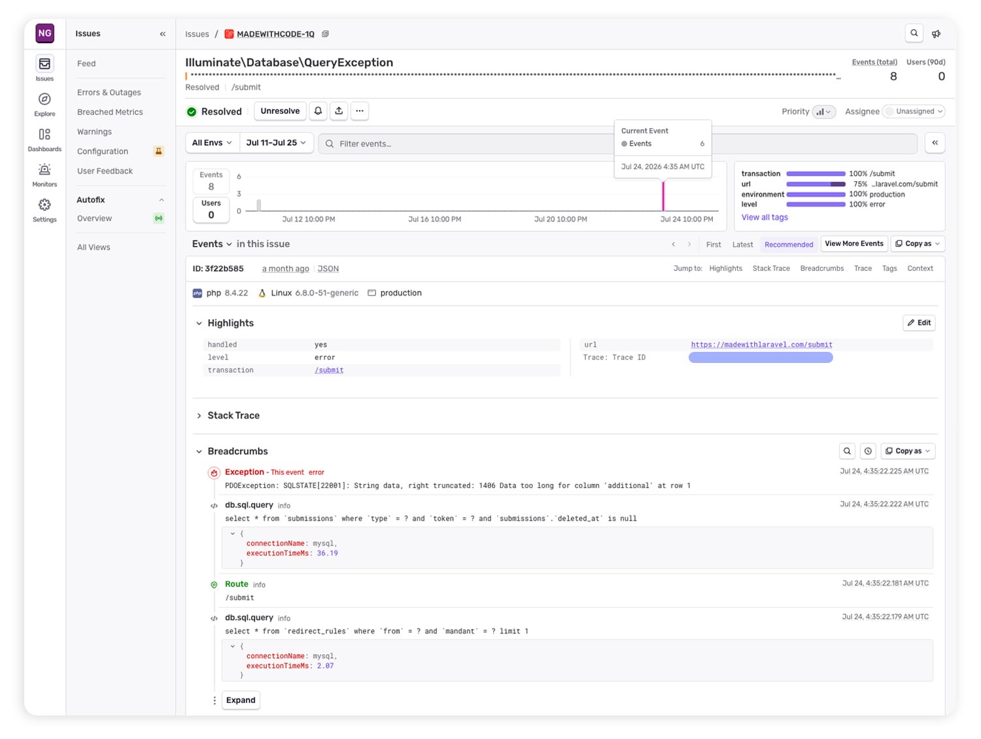Open the Priority dropdown

(x=824, y=112)
